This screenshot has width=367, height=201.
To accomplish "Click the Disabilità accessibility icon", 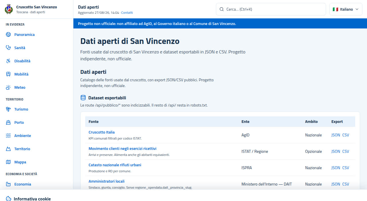I will 8,61.
